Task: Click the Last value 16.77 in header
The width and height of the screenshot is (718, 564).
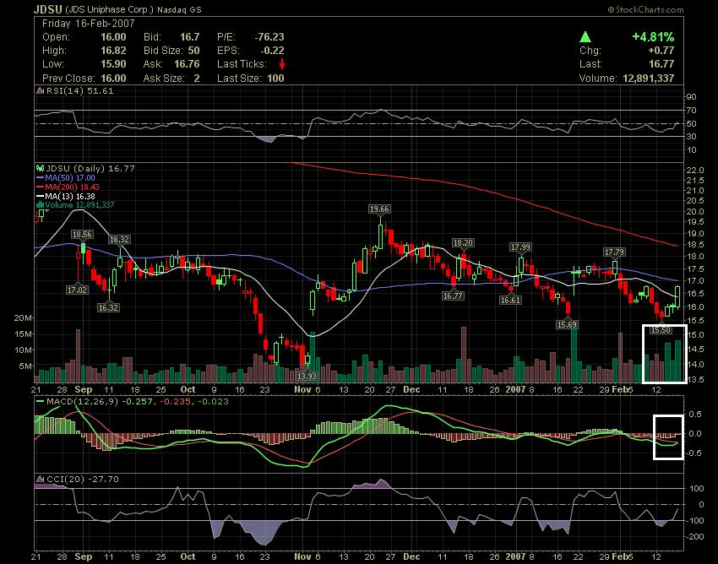Action: coord(661,63)
